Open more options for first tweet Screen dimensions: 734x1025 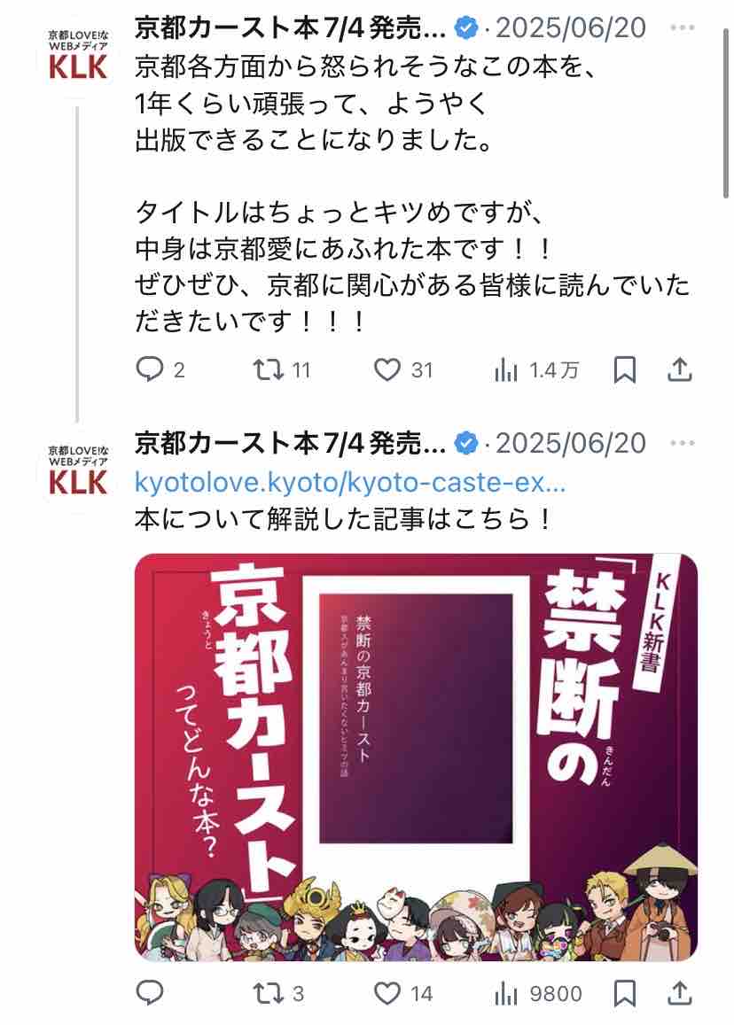coord(683,27)
